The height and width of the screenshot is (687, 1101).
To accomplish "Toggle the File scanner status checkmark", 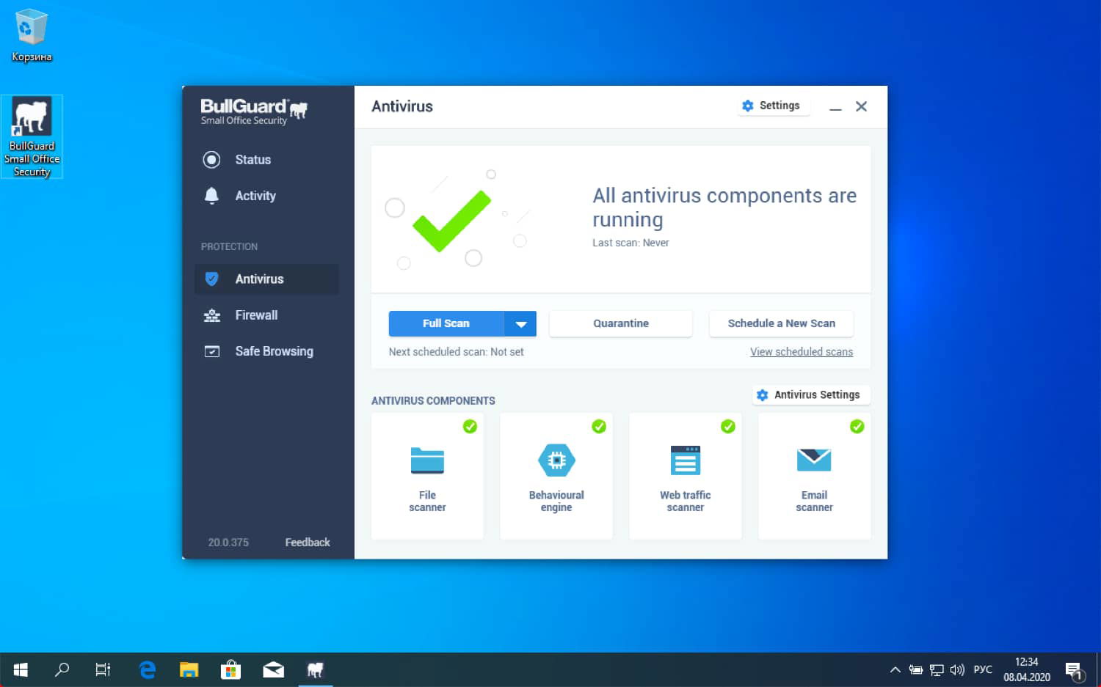I will click(470, 426).
